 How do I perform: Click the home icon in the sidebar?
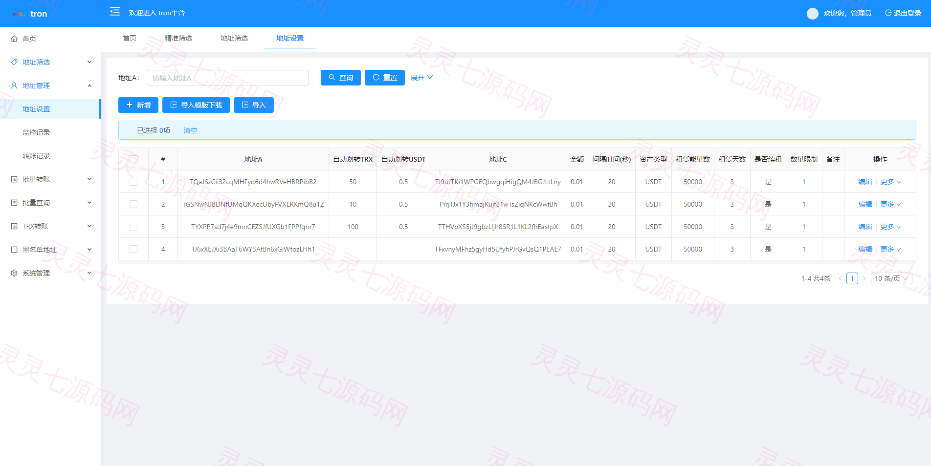[14, 39]
